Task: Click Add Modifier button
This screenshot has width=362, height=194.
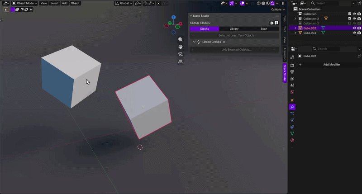Action: click(329, 65)
